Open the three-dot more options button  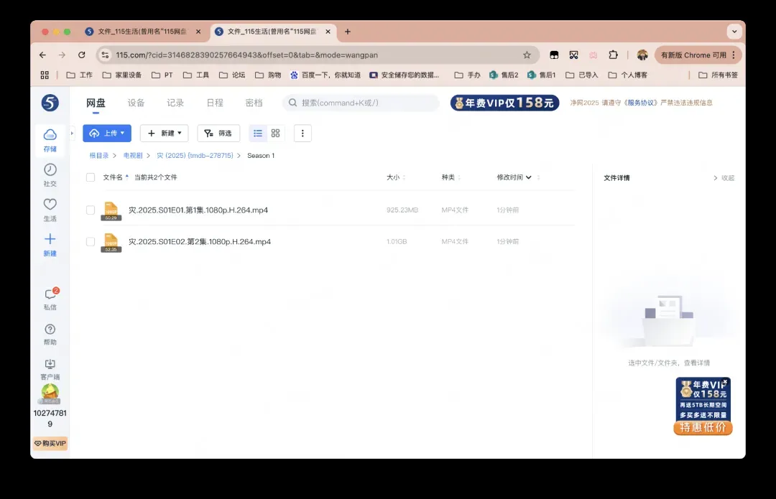pyautogui.click(x=302, y=133)
